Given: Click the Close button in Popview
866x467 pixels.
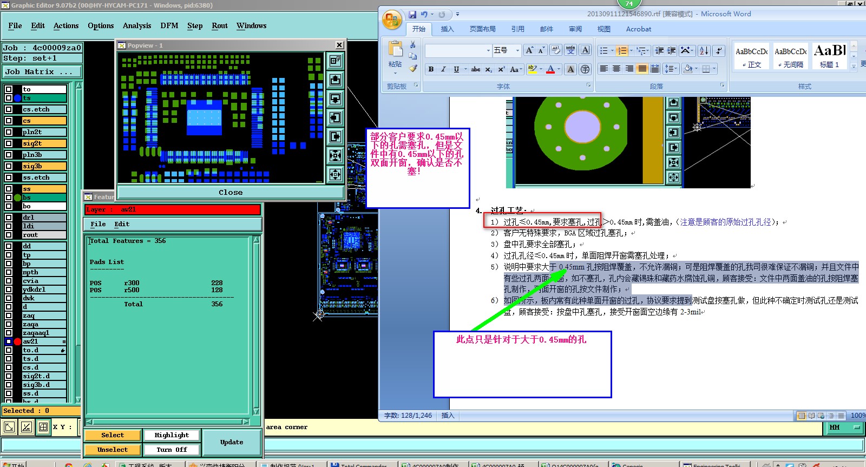Looking at the screenshot, I should coord(231,192).
